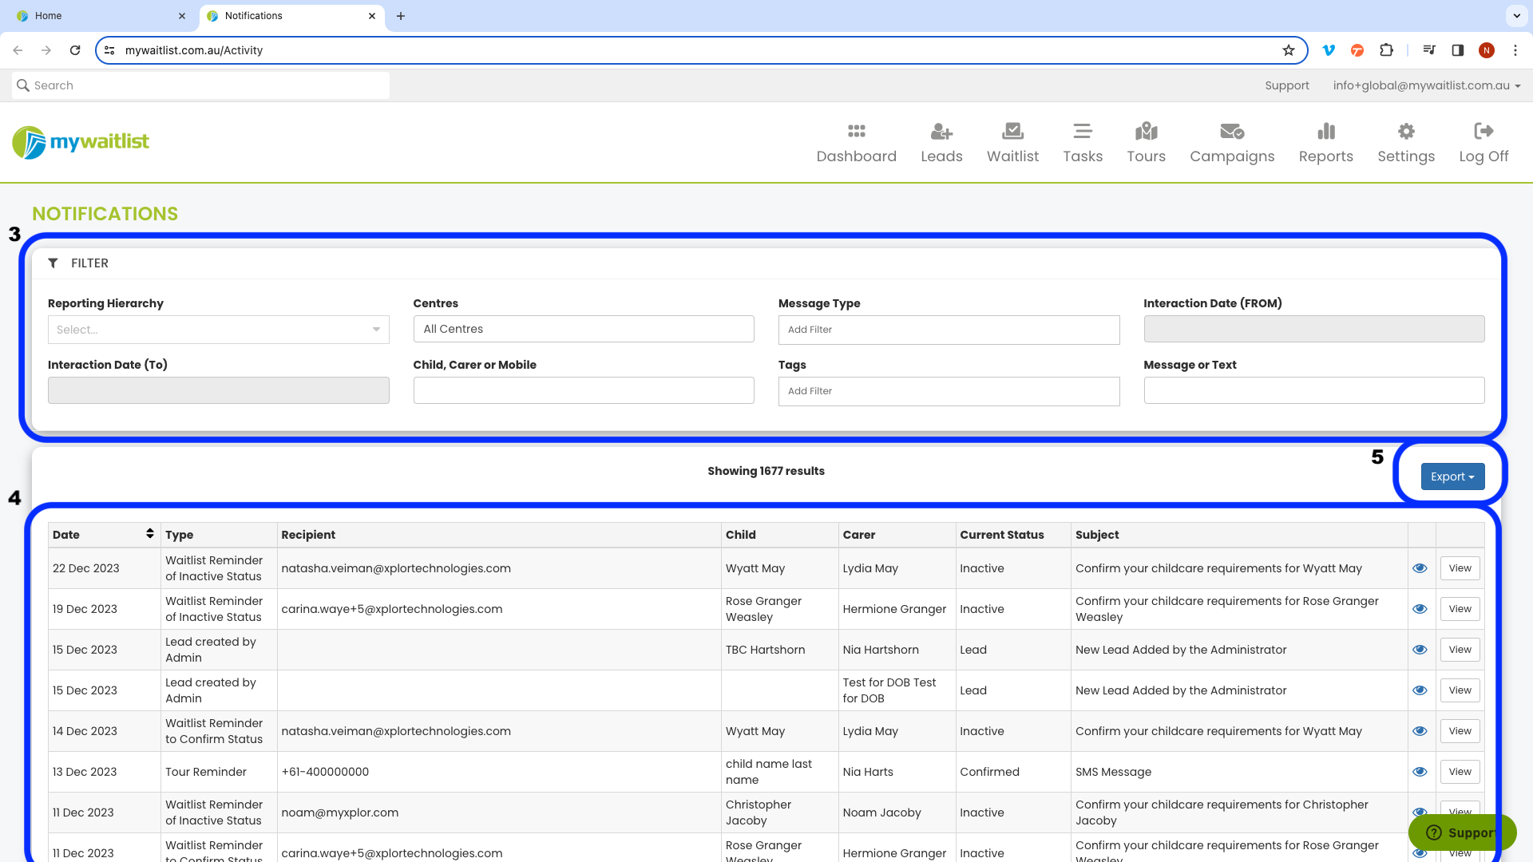
Task: Toggle eye icon for Test for DOB row
Action: pyautogui.click(x=1420, y=690)
